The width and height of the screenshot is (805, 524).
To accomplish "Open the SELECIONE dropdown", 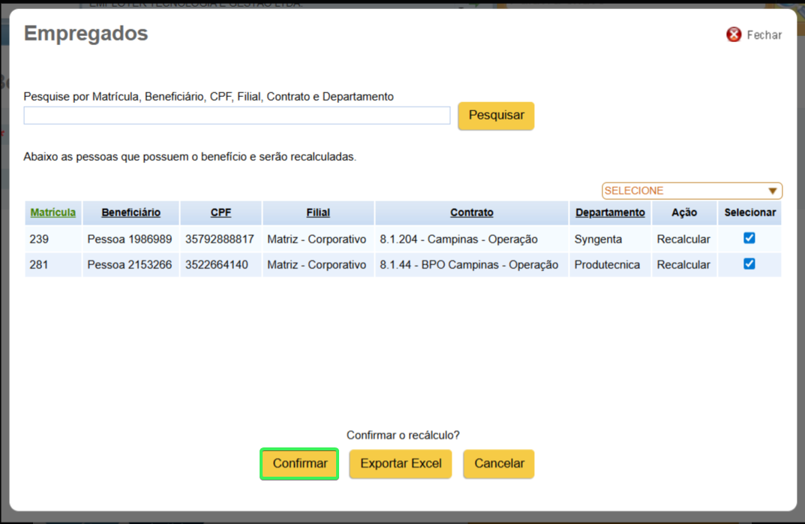I will pyautogui.click(x=692, y=191).
